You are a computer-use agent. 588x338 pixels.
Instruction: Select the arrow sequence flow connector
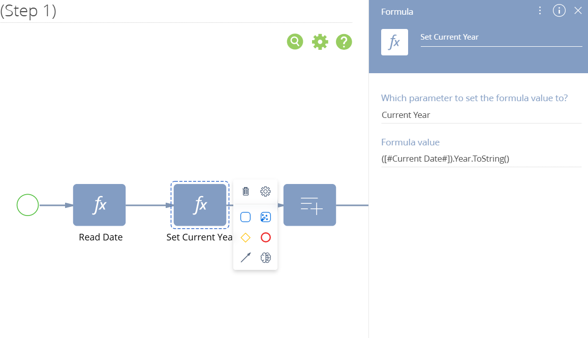coord(245,258)
